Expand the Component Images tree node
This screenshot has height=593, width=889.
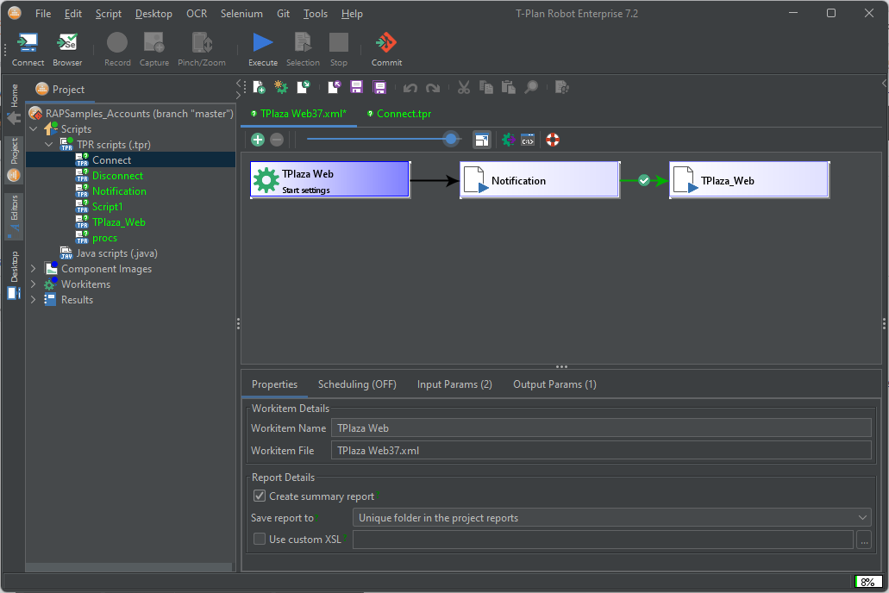[x=34, y=269]
